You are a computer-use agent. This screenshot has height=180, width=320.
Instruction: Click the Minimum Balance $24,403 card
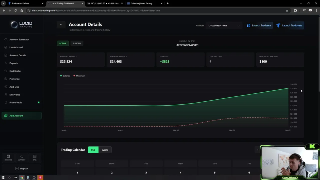tap(130, 59)
